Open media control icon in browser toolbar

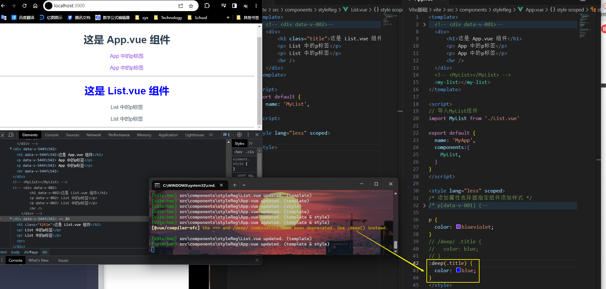224,6
